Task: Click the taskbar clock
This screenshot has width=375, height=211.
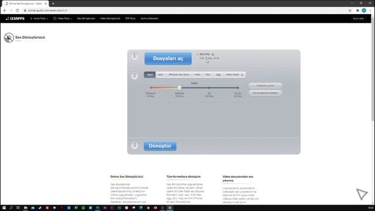Action: [x=370, y=208]
